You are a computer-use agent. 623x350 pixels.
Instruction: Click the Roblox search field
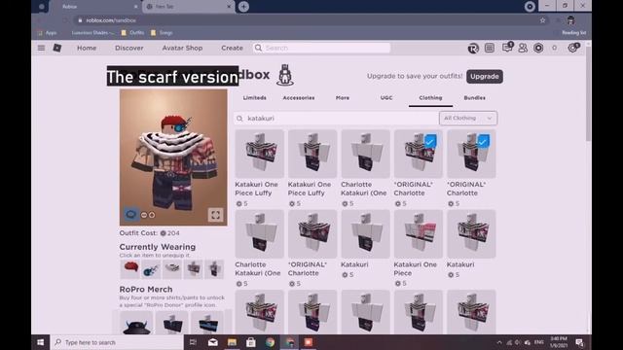[321, 48]
